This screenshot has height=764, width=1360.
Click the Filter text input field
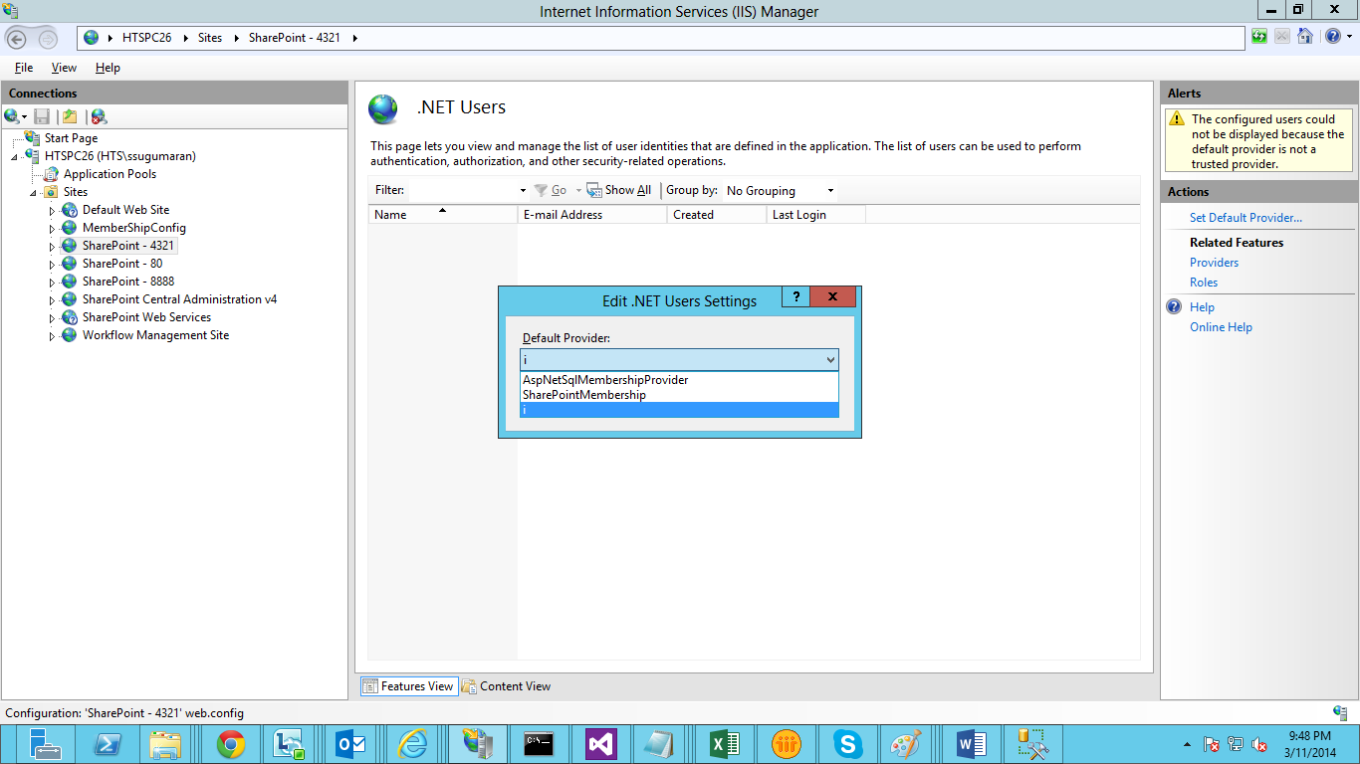click(x=463, y=190)
